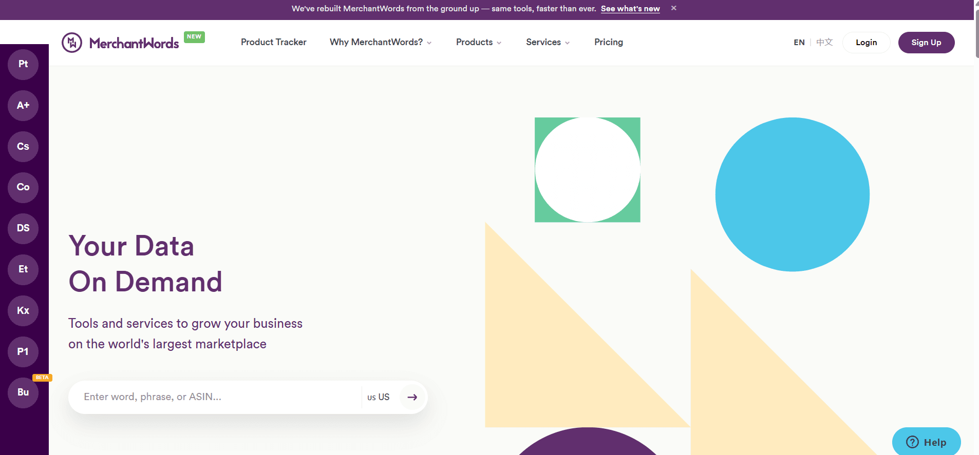Viewport: 979px width, 455px height.
Task: Open the Pt sidebar tool
Action: [23, 64]
